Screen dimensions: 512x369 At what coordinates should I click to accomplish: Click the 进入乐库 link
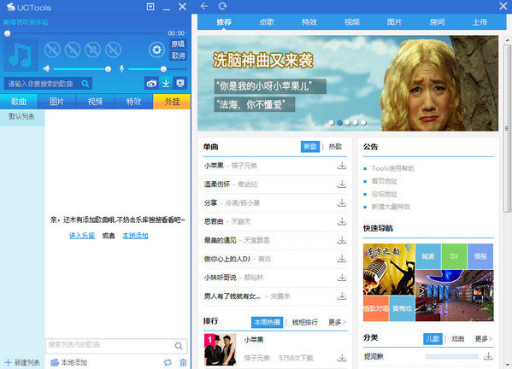pos(82,236)
